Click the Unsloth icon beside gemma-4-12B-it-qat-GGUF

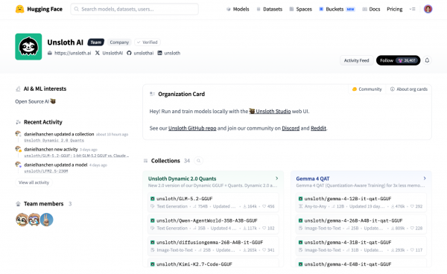300,199
